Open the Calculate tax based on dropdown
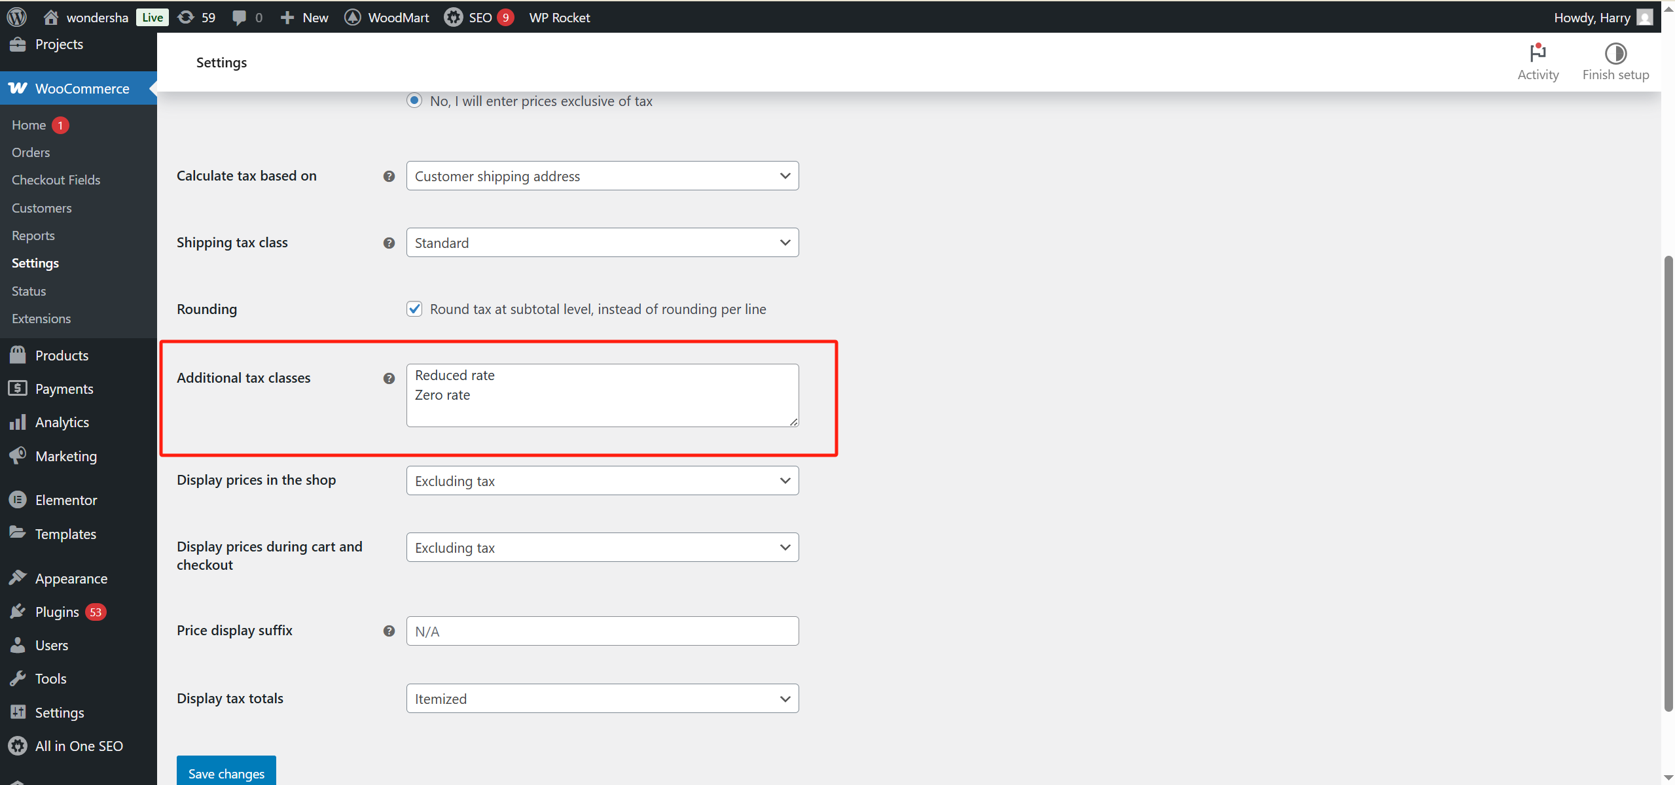Image resolution: width=1675 pixels, height=785 pixels. coord(601,175)
